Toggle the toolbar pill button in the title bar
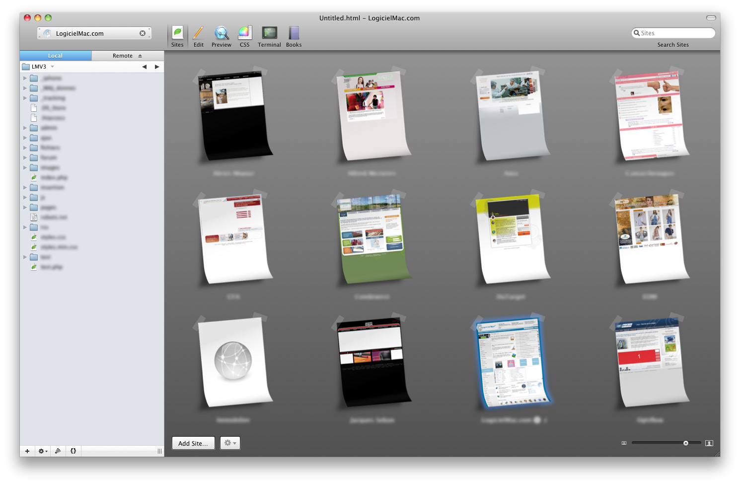This screenshot has height=484, width=740. tap(711, 18)
